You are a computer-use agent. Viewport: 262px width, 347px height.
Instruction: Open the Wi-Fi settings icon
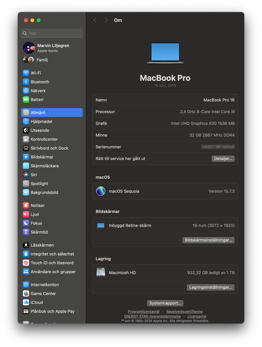[x=26, y=73]
